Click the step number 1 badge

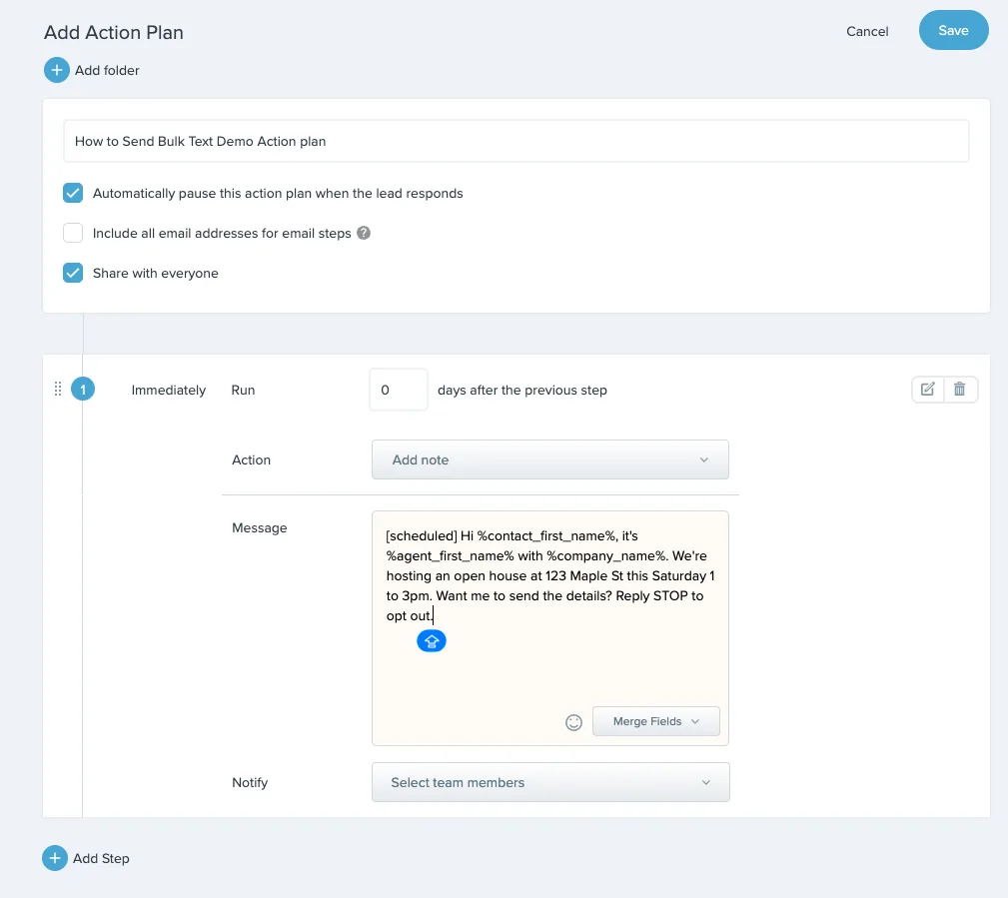click(82, 389)
